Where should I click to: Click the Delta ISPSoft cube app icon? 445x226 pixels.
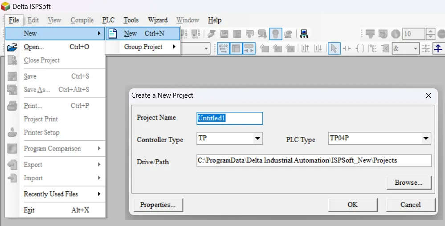5,6
